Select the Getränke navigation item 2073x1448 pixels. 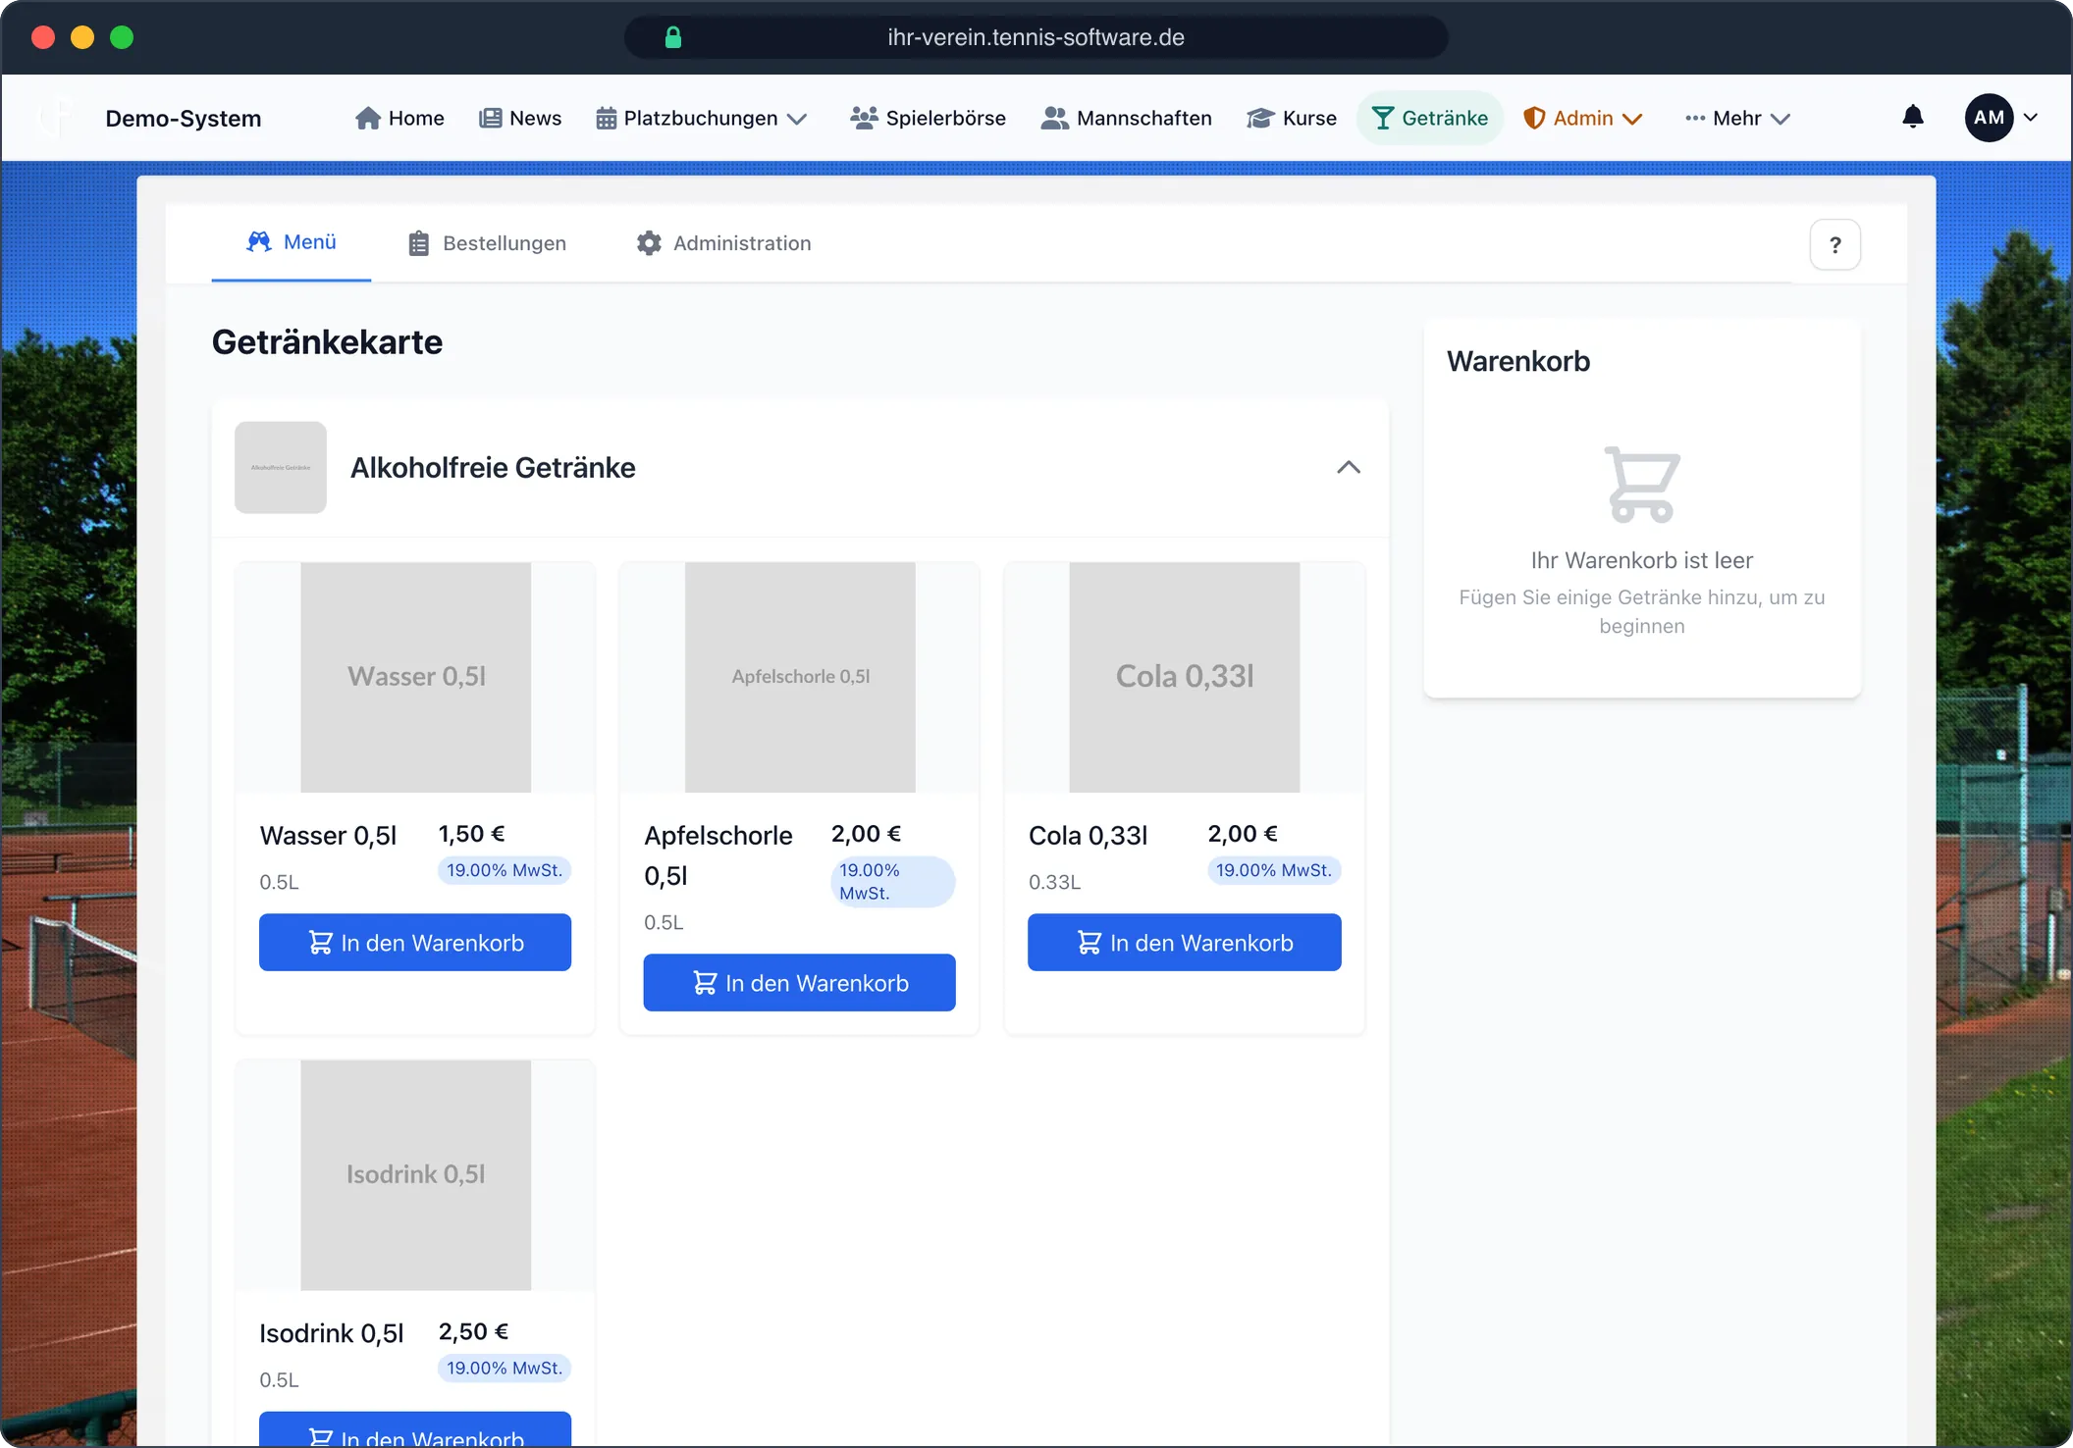coord(1429,118)
